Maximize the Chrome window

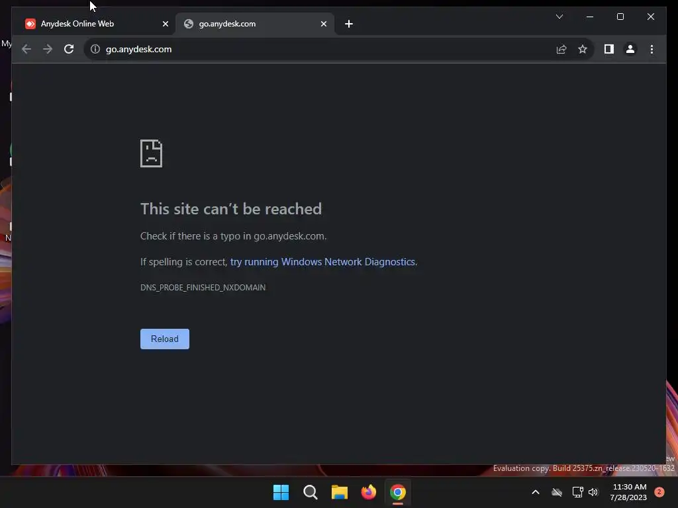pyautogui.click(x=620, y=17)
